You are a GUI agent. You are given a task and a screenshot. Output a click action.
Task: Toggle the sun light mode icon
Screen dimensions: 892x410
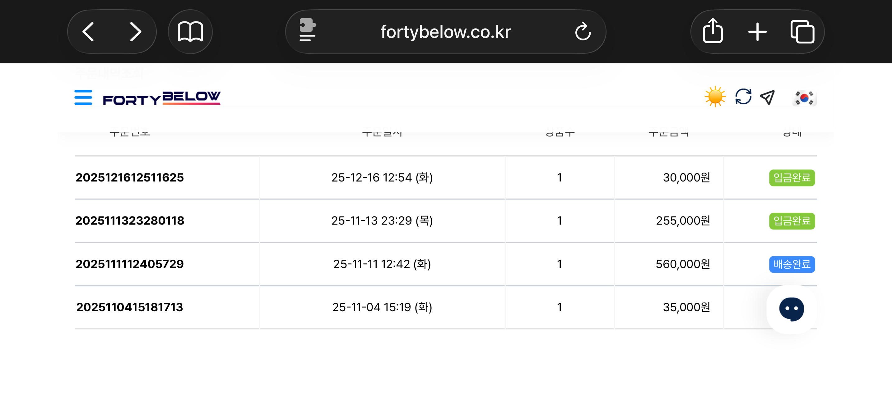tap(715, 97)
